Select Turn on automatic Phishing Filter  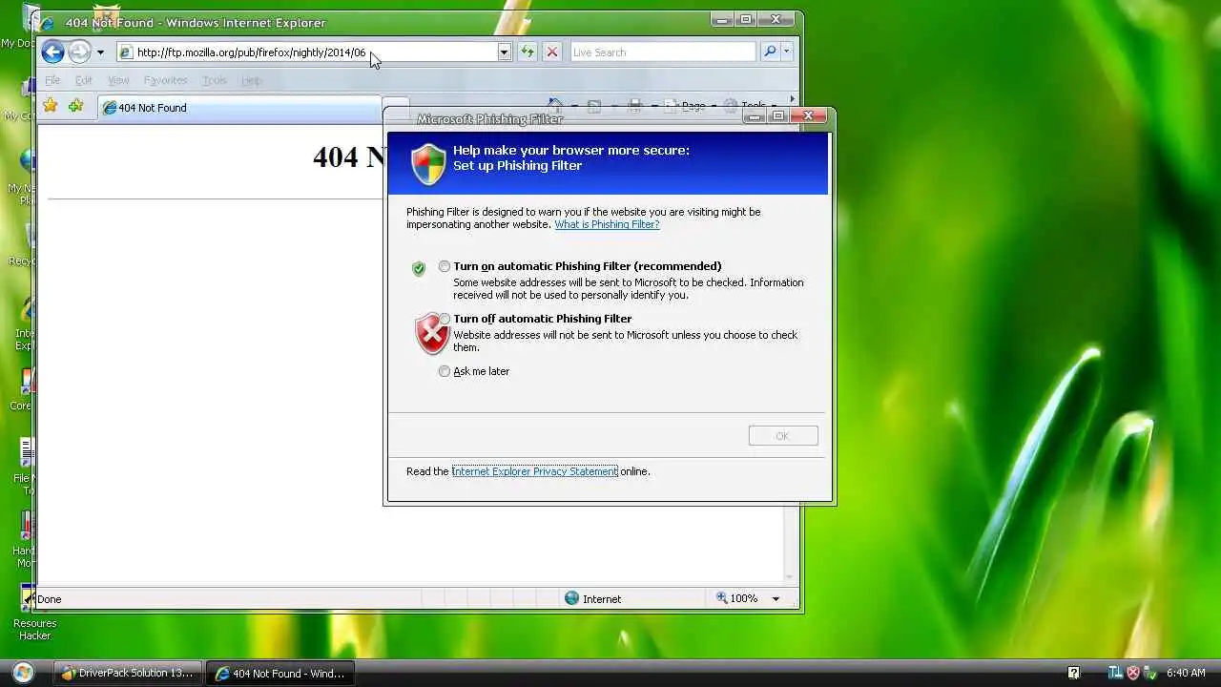tap(445, 266)
